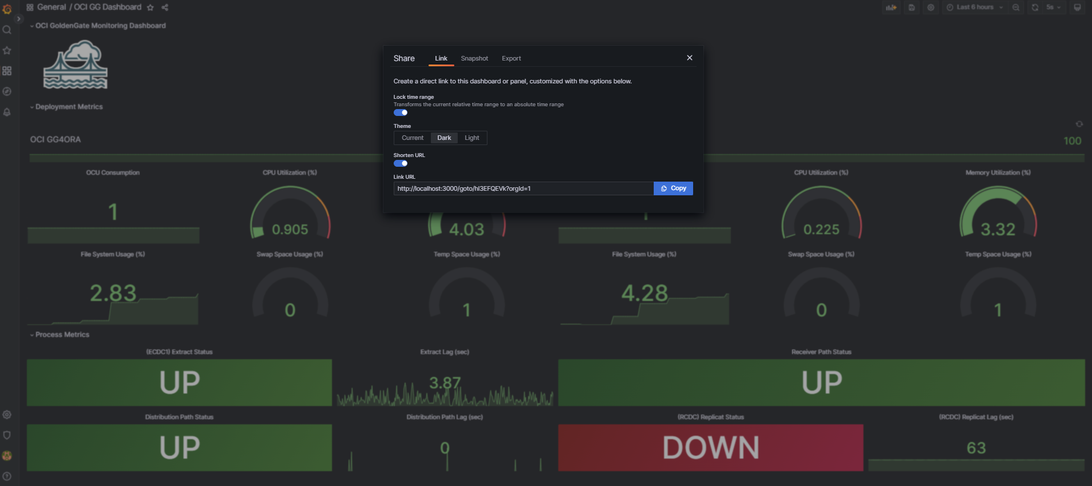The height and width of the screenshot is (486, 1092).
Task: Copy the shortened link URL
Action: tap(673, 188)
